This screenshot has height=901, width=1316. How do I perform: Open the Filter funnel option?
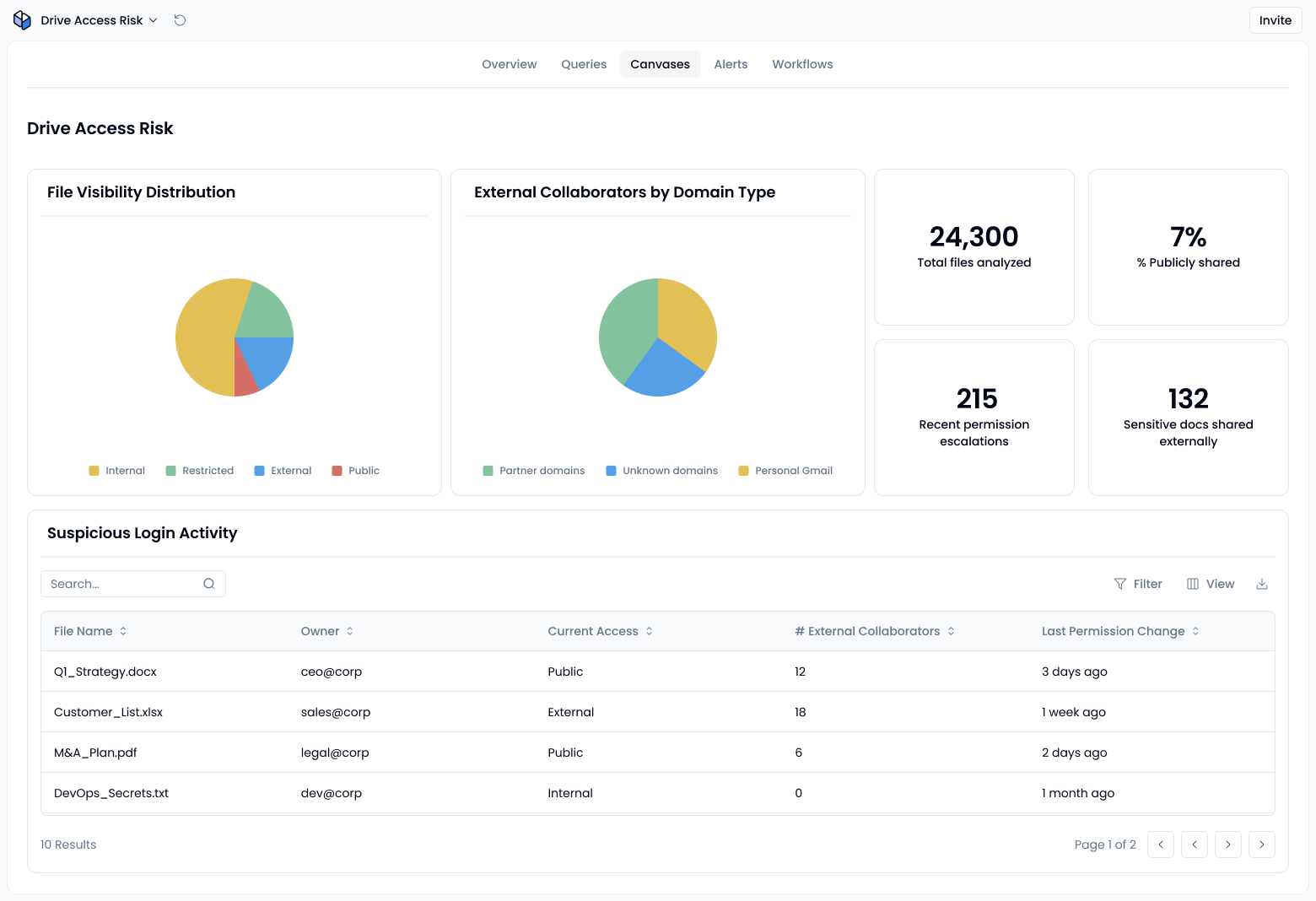pos(1138,584)
